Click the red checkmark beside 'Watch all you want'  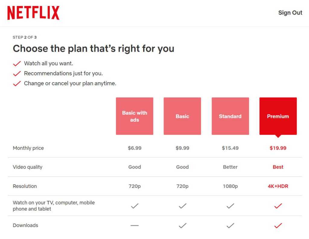pos(17,63)
